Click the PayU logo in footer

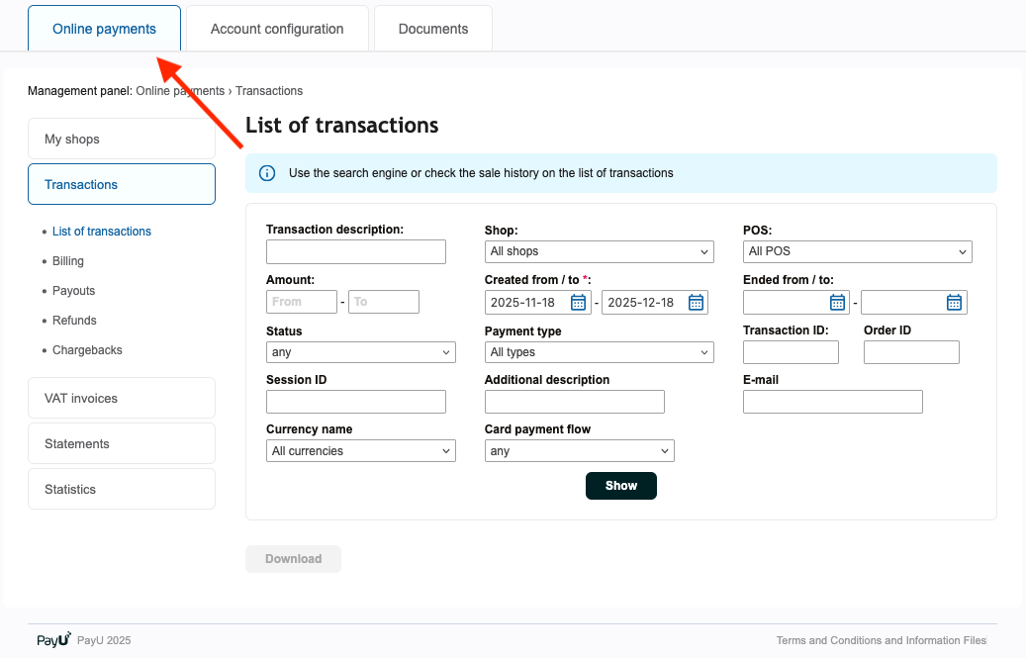pyautogui.click(x=53, y=640)
